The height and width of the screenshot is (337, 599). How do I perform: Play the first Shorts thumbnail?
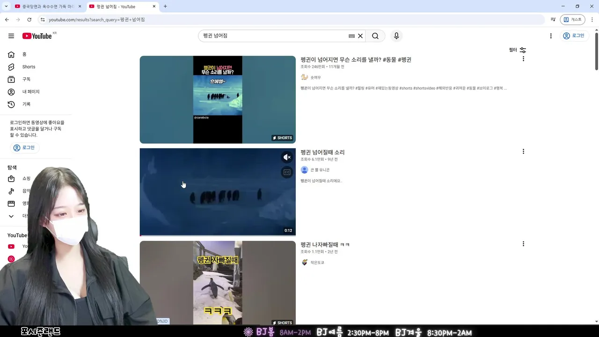218,100
